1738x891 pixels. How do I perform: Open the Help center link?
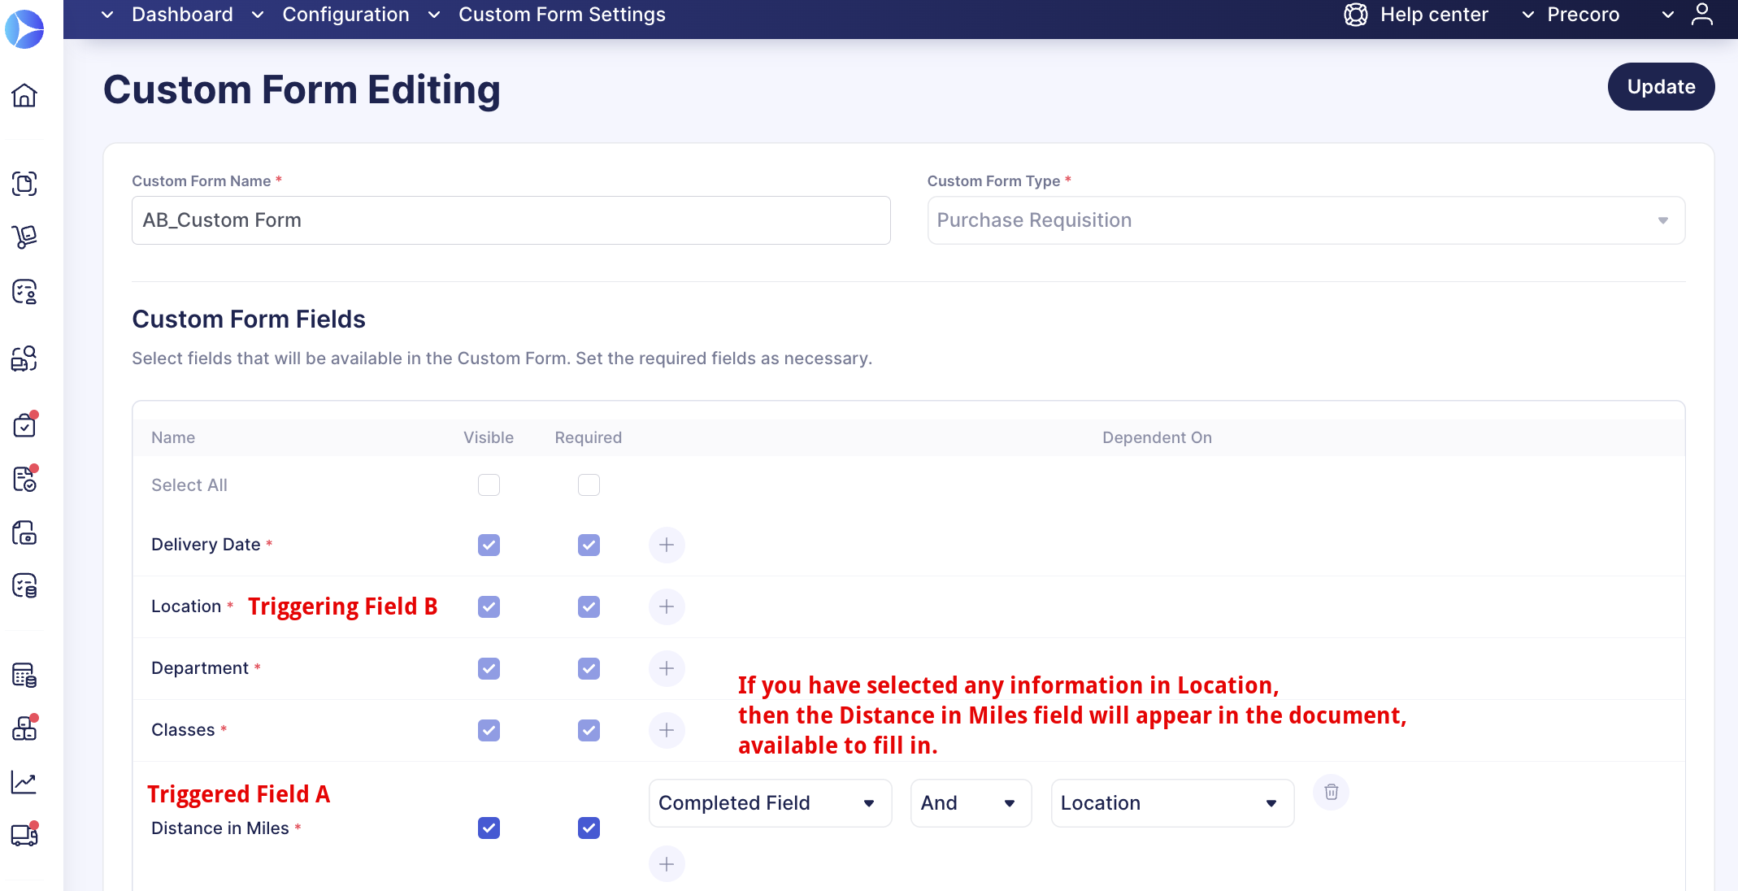[x=1434, y=15]
